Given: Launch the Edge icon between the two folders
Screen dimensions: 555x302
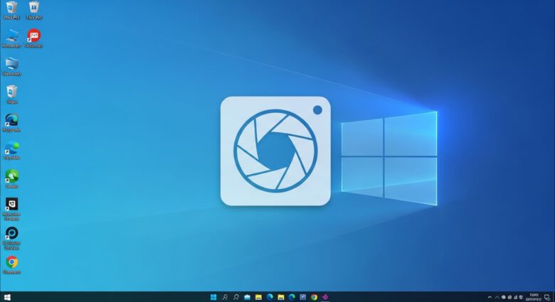Looking at the screenshot, I should [270, 297].
